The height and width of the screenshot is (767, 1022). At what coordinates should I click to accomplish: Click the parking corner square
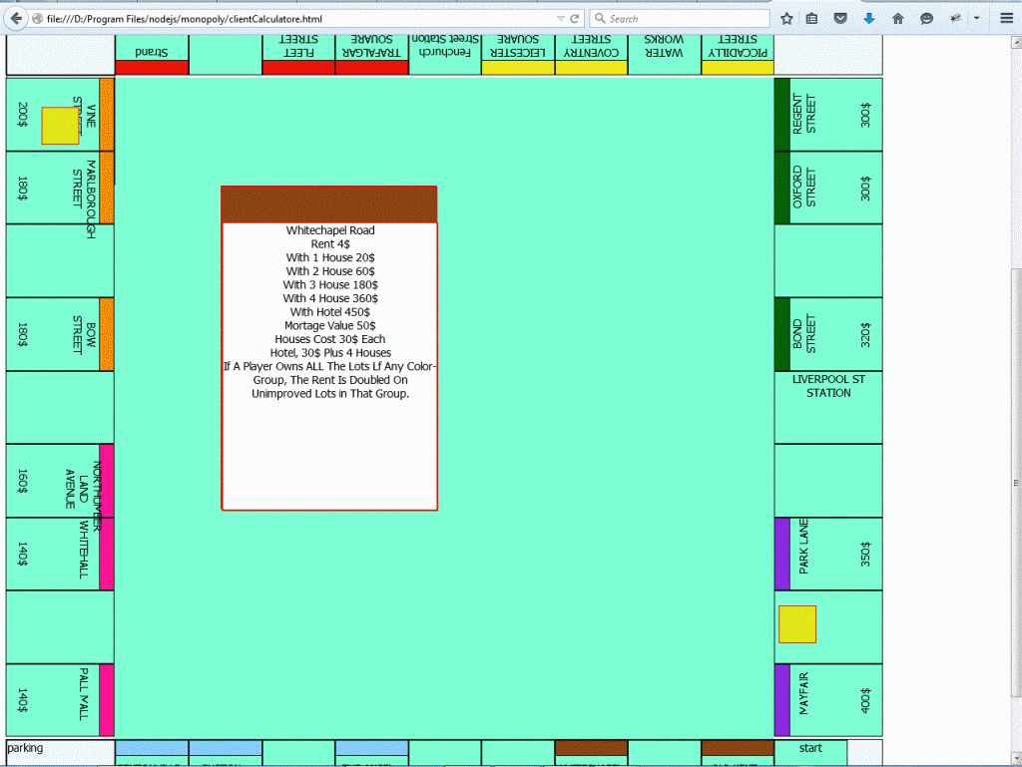[60, 752]
